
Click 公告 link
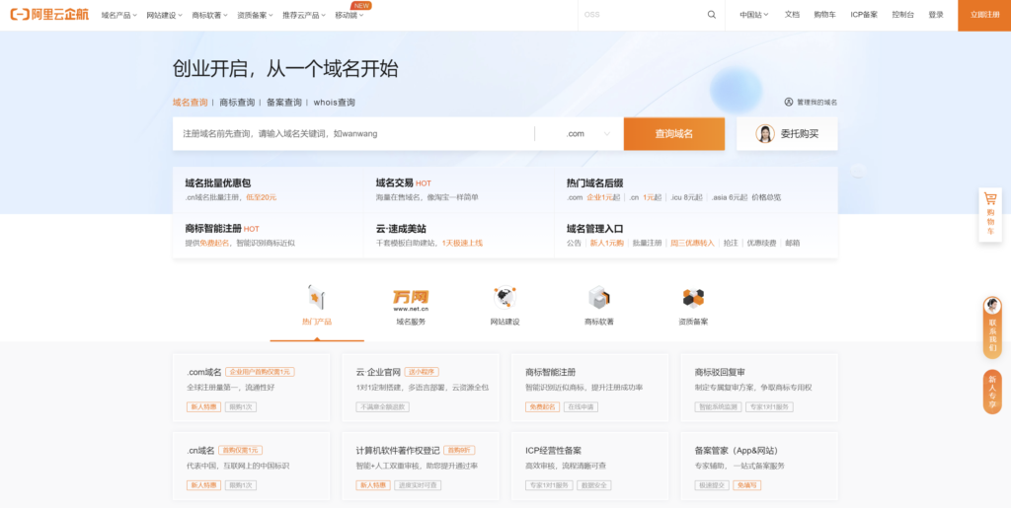[574, 243]
